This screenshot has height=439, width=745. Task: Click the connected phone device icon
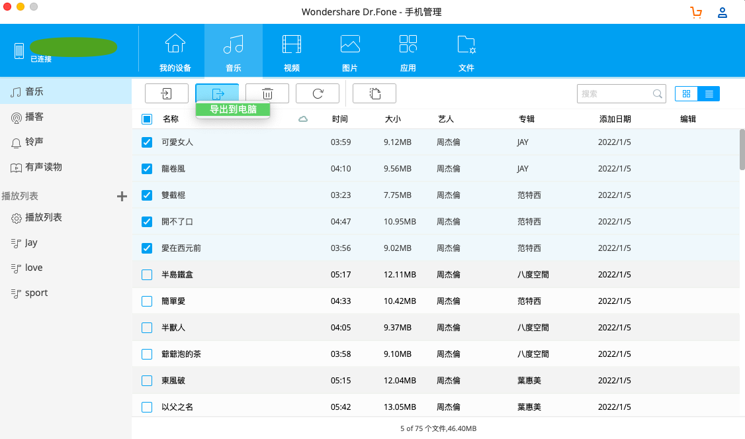[x=19, y=50]
